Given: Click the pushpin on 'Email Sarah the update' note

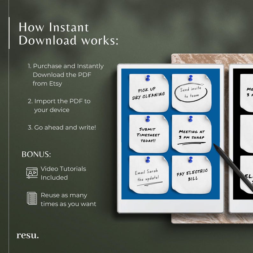Looking at the screenshot, I should (x=148, y=160).
